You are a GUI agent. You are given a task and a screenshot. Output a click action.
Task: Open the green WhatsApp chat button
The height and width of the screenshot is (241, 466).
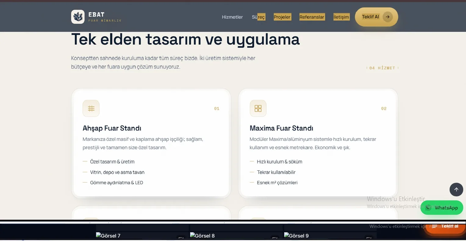442,208
